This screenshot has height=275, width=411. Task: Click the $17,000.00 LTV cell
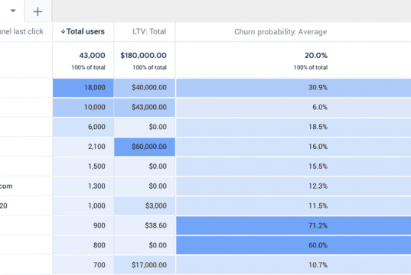(x=145, y=265)
